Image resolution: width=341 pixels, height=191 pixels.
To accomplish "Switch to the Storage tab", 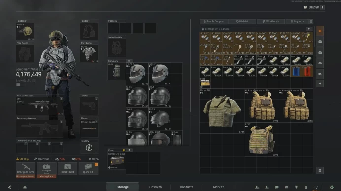I will (x=123, y=187).
